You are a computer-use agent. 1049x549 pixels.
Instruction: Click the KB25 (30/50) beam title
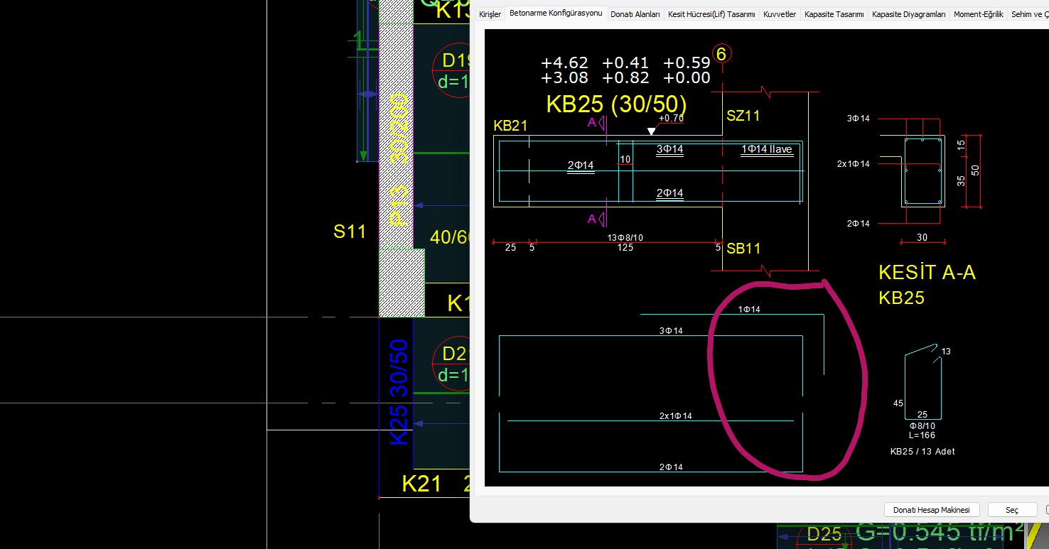(x=616, y=104)
